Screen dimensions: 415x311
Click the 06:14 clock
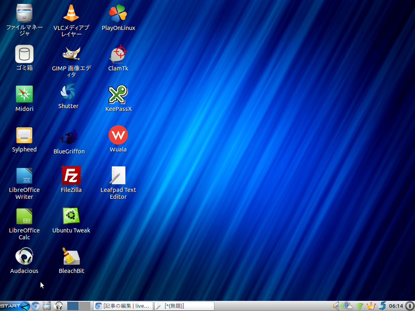(x=396, y=306)
